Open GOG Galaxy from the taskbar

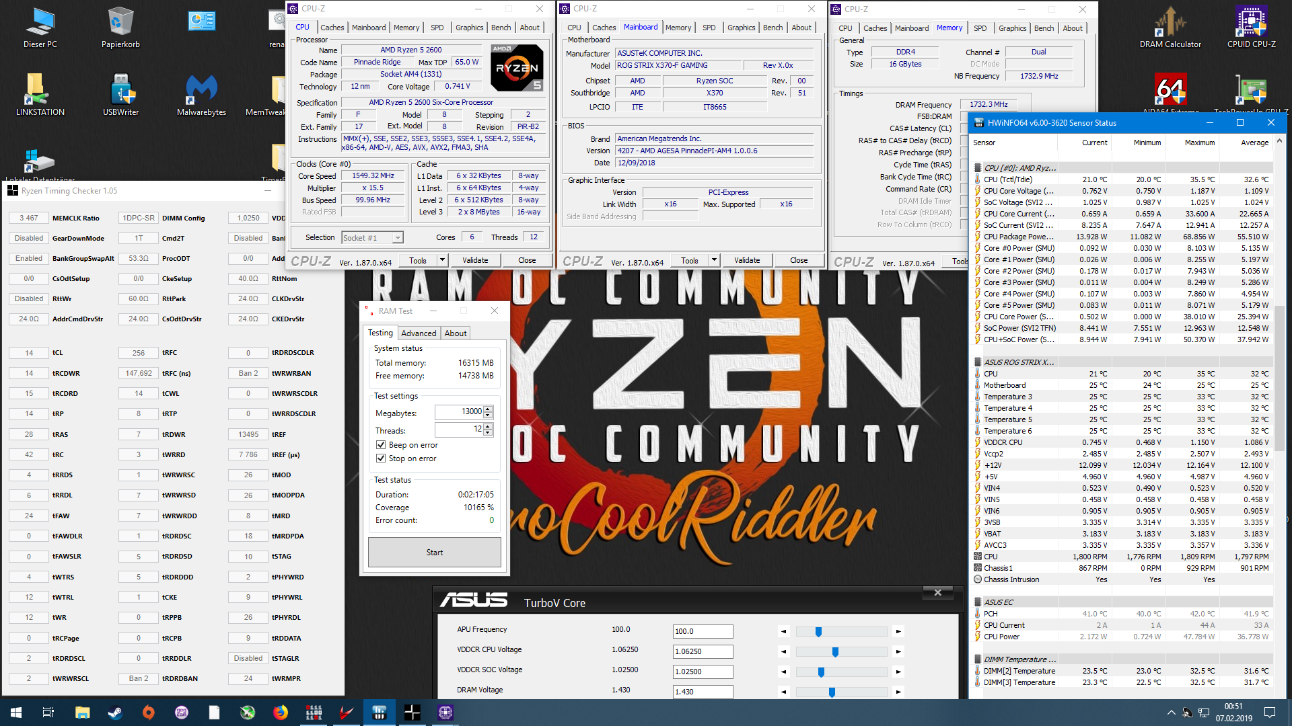point(182,713)
